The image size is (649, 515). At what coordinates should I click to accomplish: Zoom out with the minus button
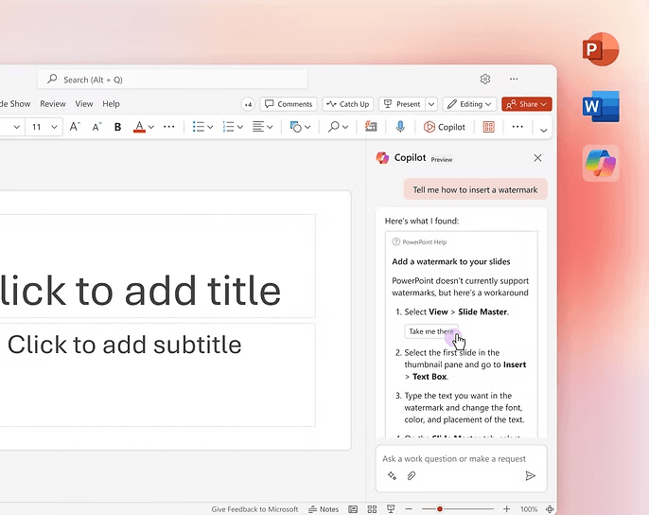coord(409,508)
